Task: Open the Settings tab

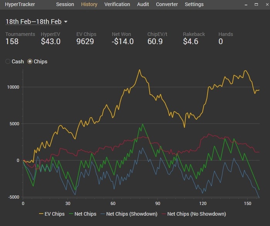Action: pyautogui.click(x=194, y=5)
